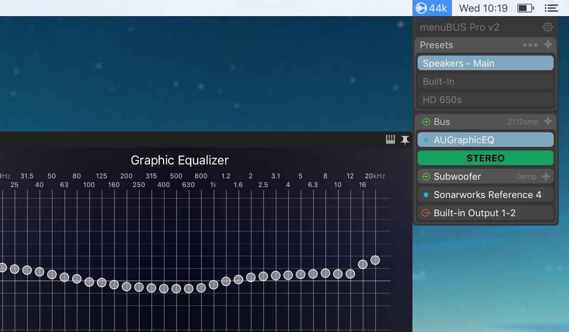Click the 250 Hz band slider handle

[139, 287]
